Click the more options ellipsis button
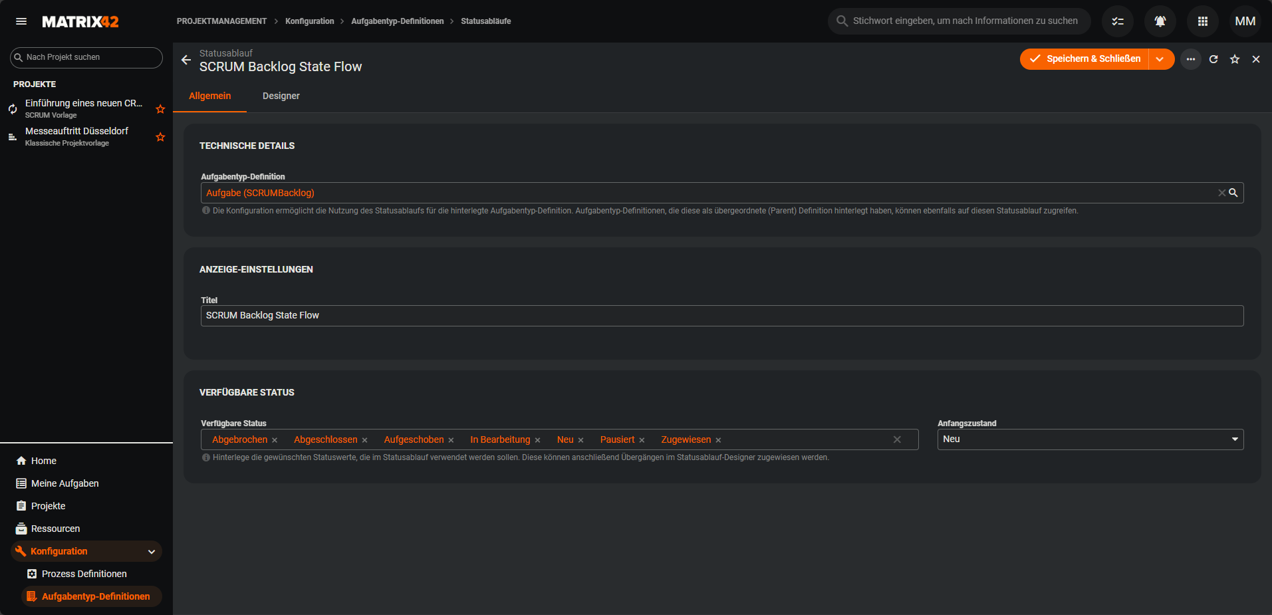The image size is (1272, 615). 1190,59
